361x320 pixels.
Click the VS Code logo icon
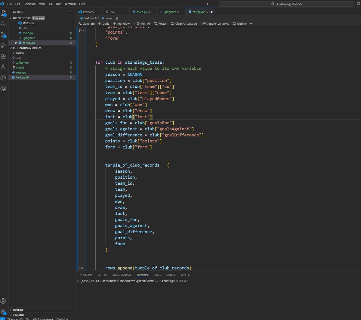pos(2,4)
